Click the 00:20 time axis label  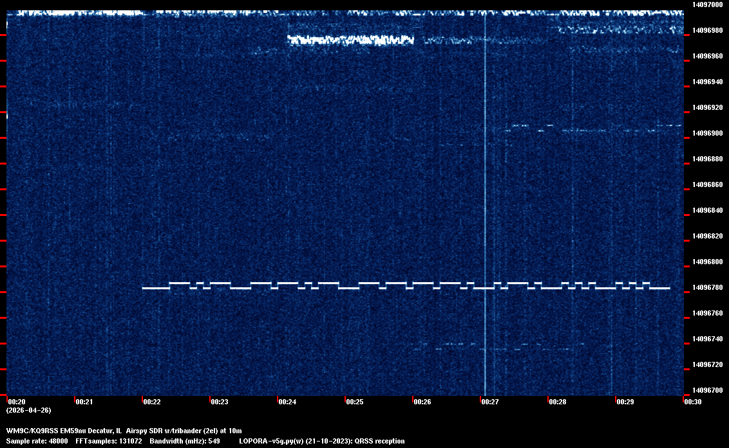(17, 402)
